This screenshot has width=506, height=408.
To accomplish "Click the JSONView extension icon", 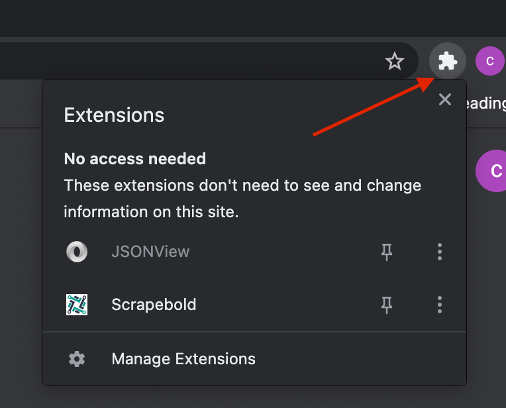I will 77,252.
